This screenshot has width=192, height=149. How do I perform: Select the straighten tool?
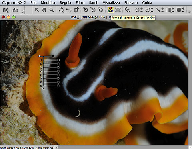click(69, 10)
